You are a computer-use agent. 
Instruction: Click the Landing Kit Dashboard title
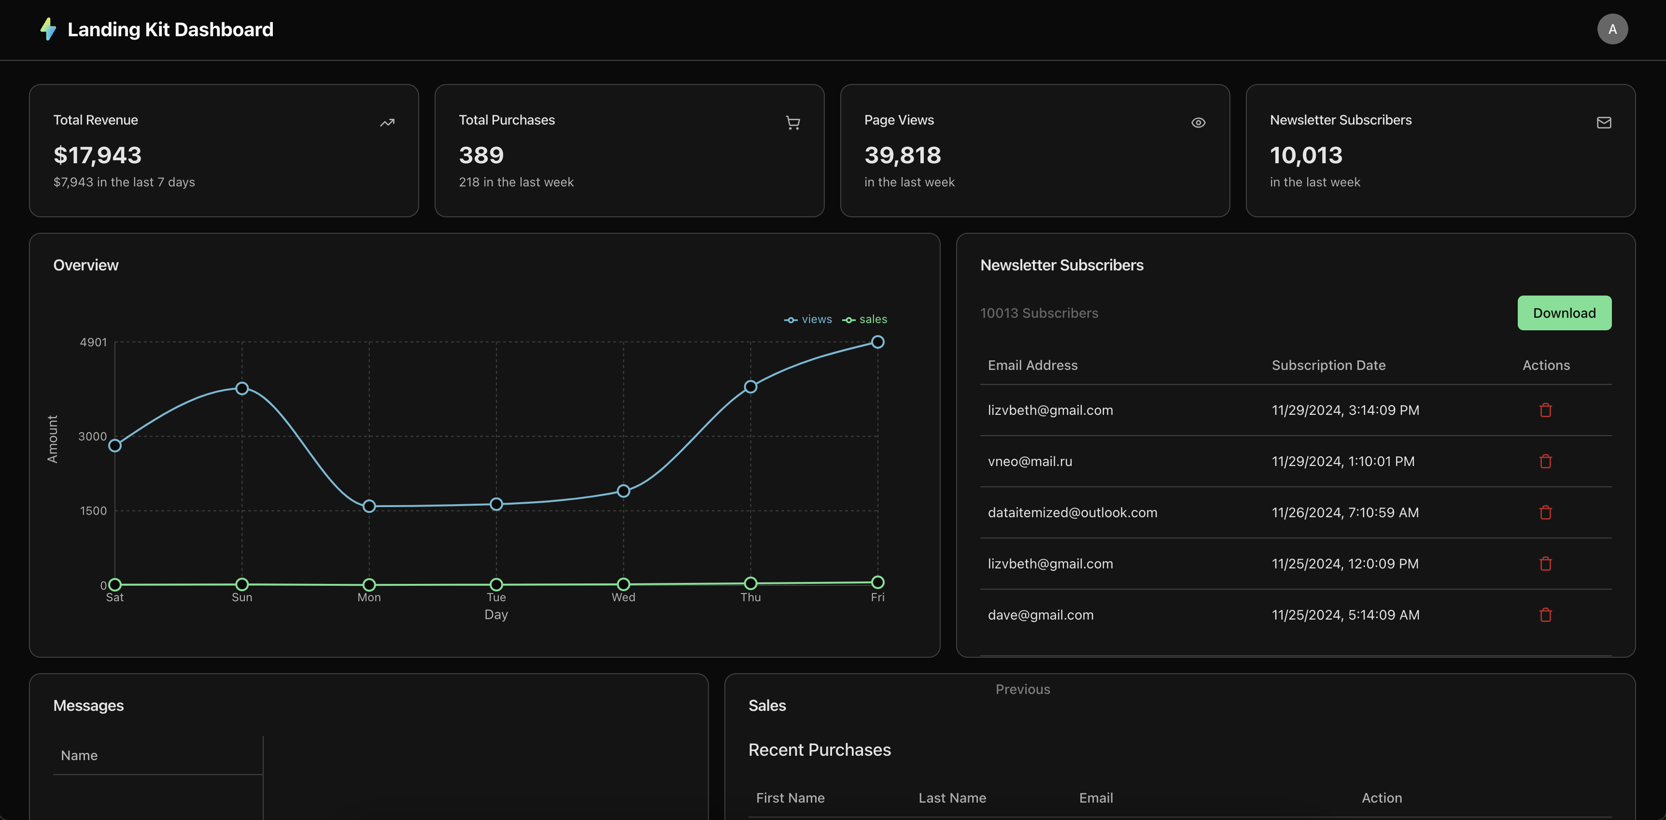(x=170, y=30)
